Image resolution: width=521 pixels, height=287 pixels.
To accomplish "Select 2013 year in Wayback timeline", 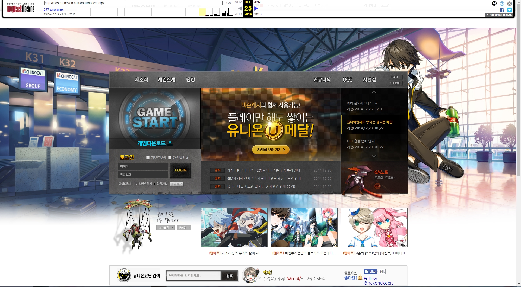I will 238,14.
